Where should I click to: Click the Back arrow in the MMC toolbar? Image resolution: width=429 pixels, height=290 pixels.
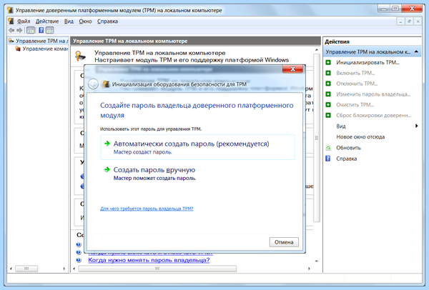(x=11, y=30)
